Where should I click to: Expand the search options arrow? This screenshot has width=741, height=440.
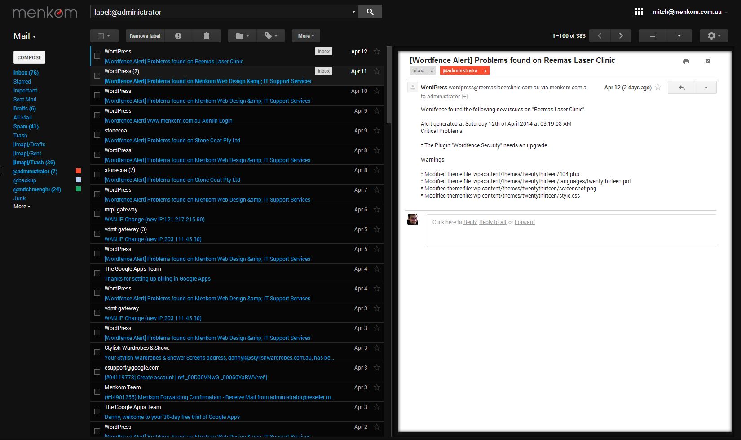pyautogui.click(x=353, y=12)
